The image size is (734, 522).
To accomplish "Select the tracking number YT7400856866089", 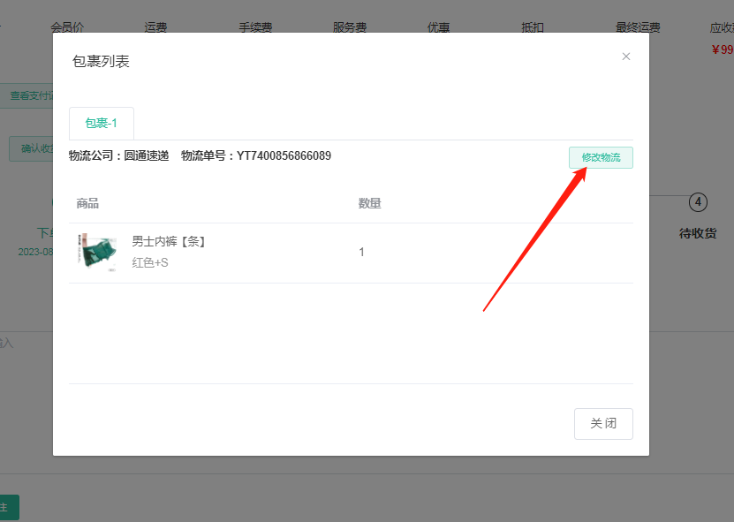I will [284, 156].
